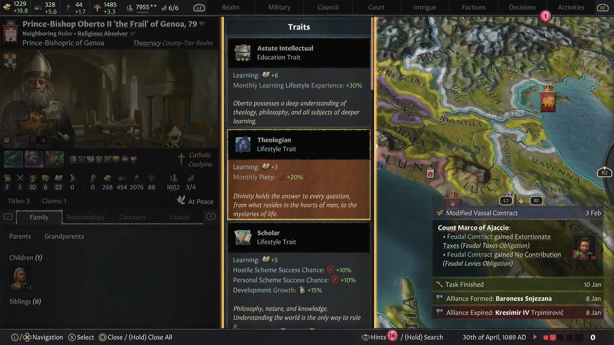
Task: Open the Council menu tab
Action: (x=328, y=7)
